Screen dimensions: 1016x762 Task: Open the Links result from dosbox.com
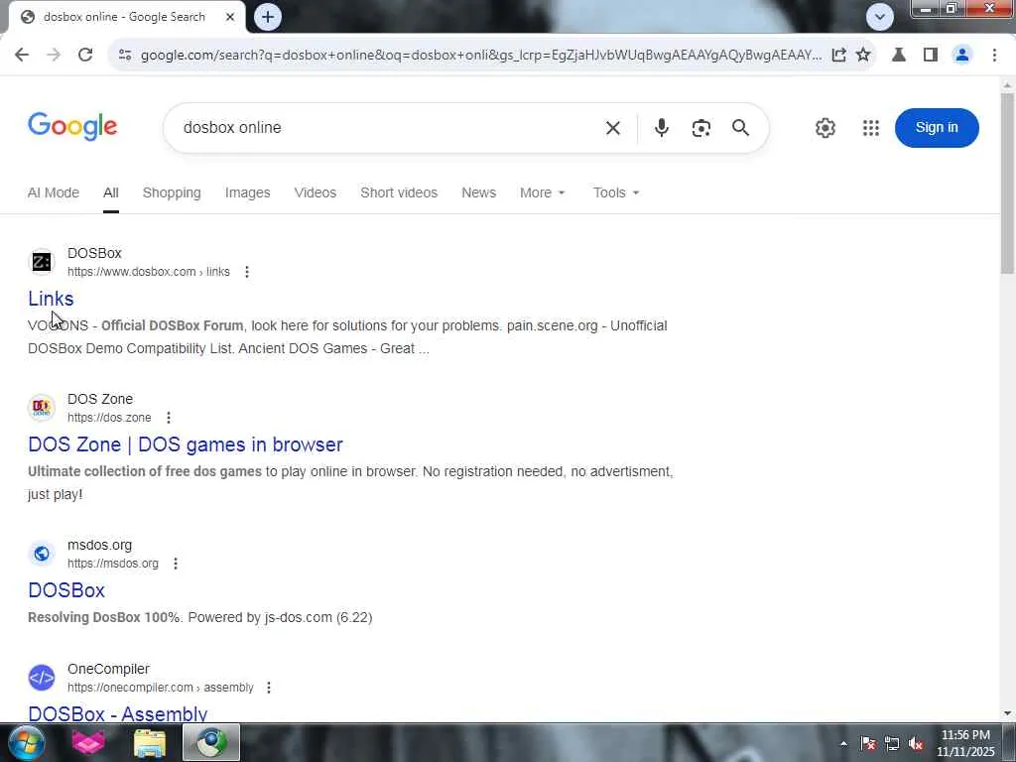tap(51, 299)
